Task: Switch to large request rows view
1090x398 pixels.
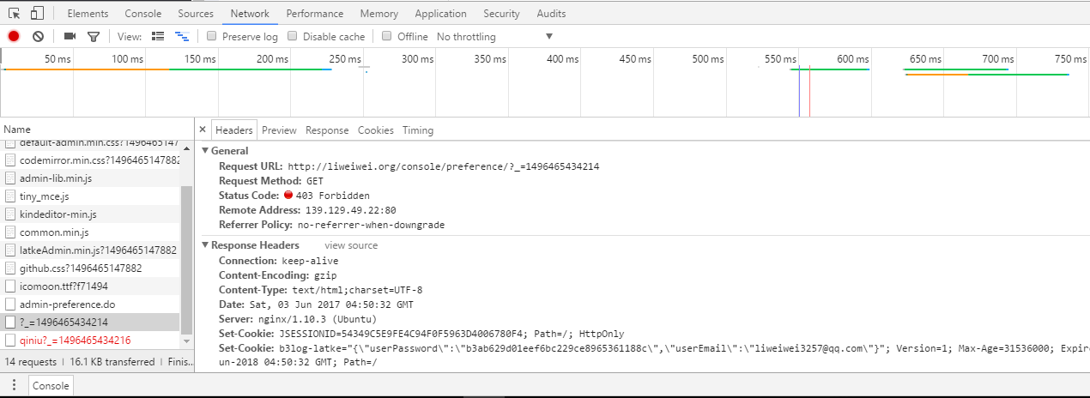Action: tap(158, 36)
